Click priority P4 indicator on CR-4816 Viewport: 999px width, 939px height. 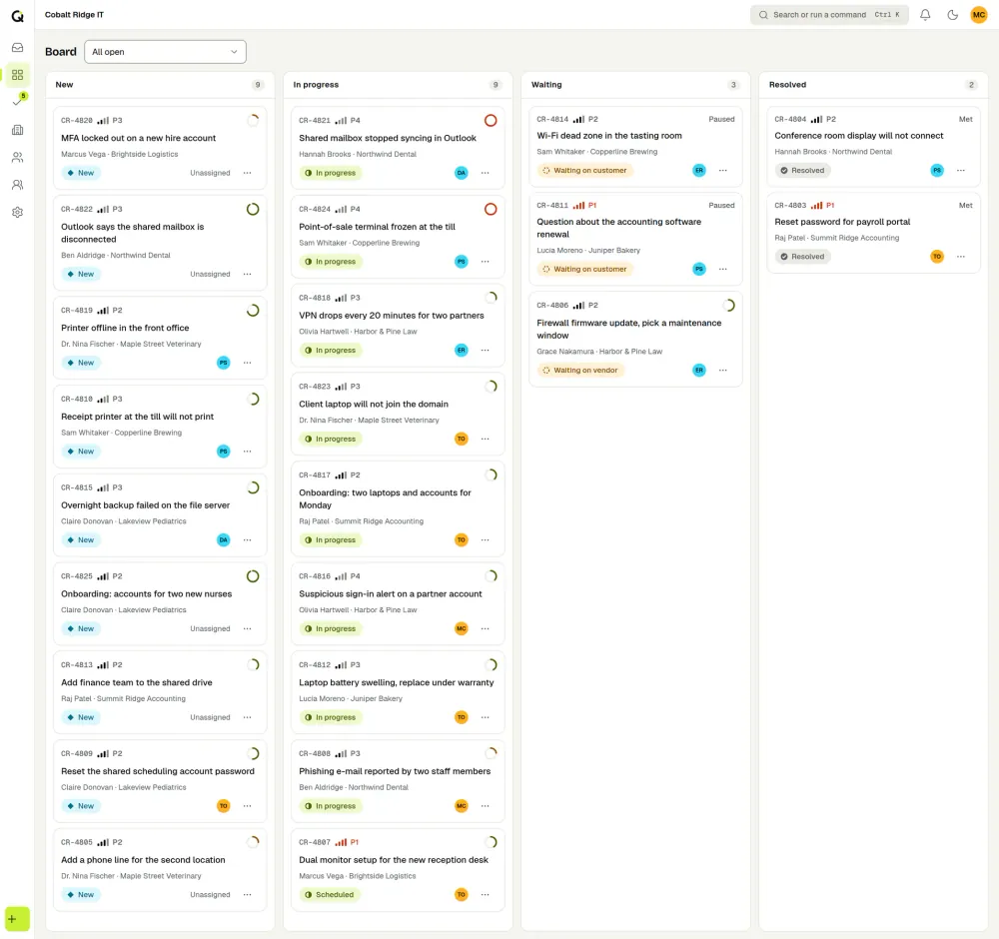(348, 575)
